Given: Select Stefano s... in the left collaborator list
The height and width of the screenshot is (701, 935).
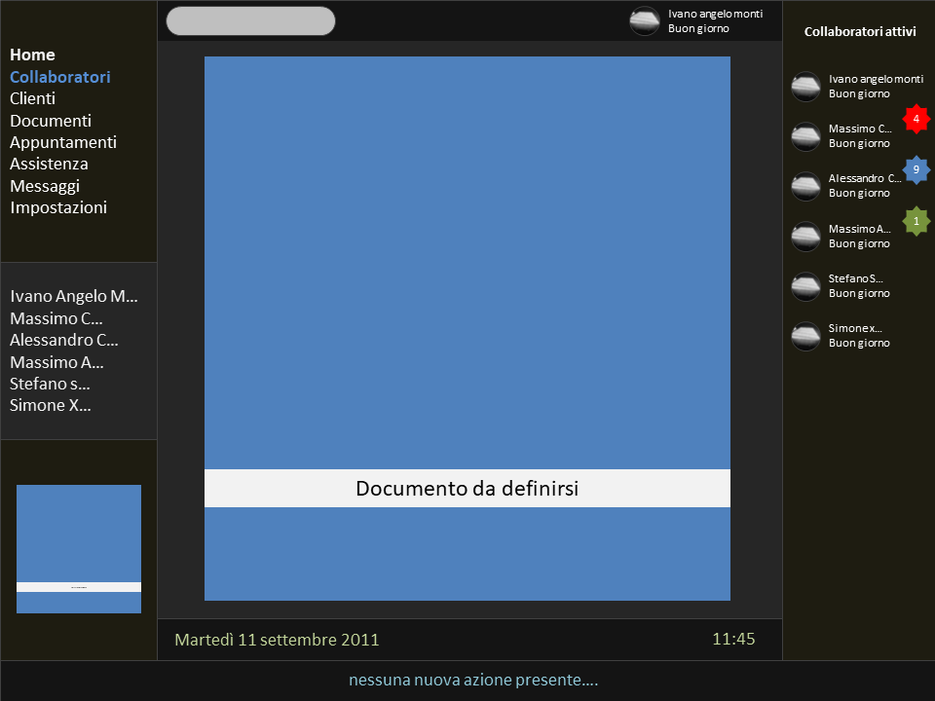Looking at the screenshot, I should click(x=50, y=384).
